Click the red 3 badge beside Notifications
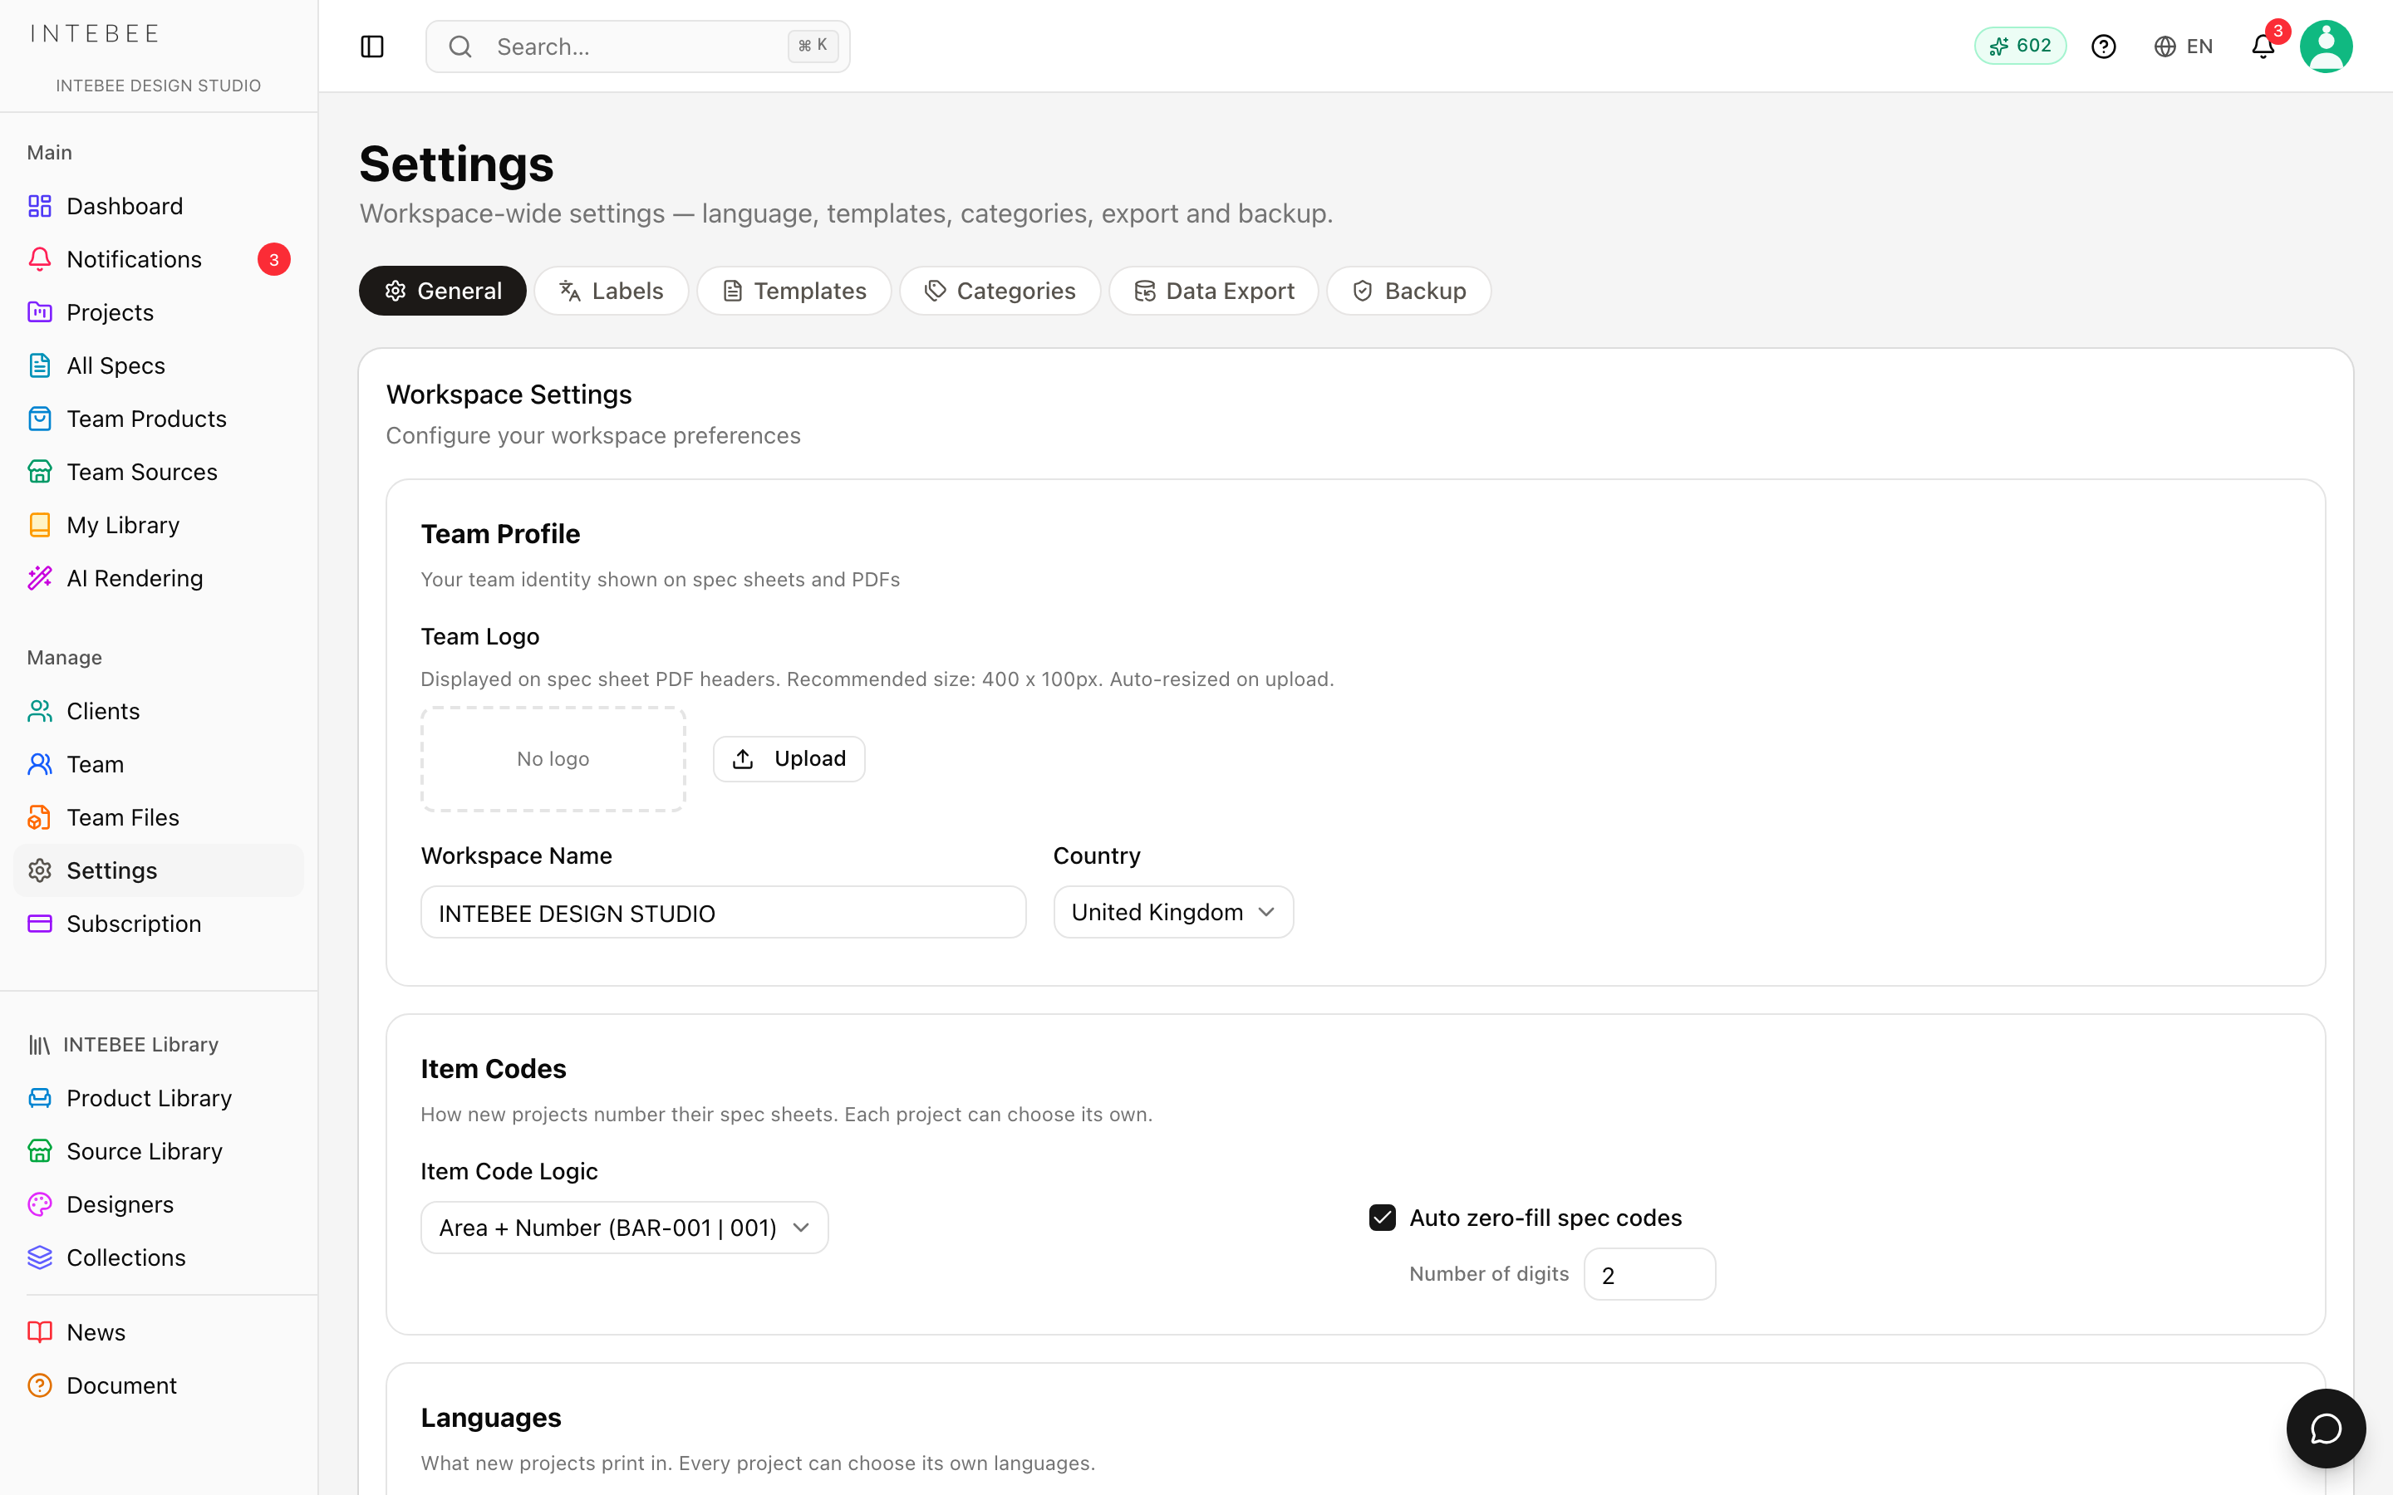 [274, 259]
